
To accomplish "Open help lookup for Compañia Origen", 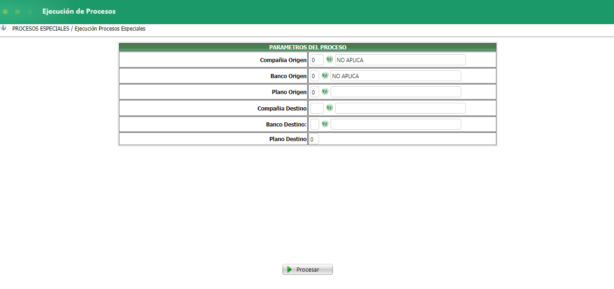I will [x=329, y=59].
